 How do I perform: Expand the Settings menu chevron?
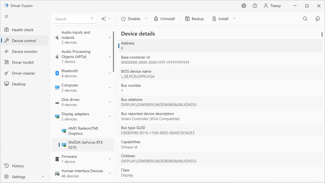click(x=43, y=177)
